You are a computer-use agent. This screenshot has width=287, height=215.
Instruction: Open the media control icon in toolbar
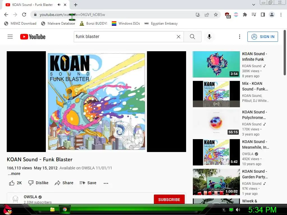[254, 15]
